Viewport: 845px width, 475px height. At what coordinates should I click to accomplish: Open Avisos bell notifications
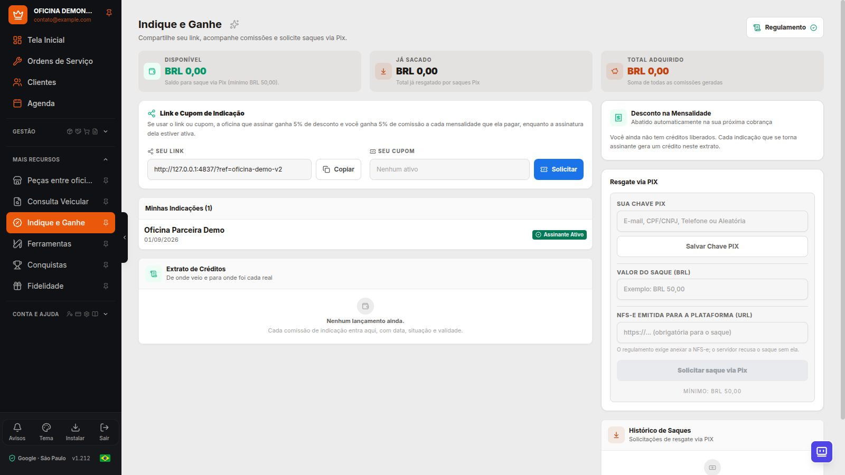pyautogui.click(x=17, y=431)
